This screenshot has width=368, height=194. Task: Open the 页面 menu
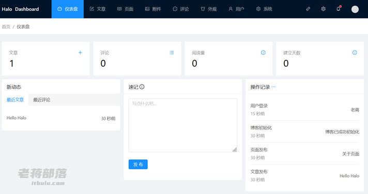(125, 9)
